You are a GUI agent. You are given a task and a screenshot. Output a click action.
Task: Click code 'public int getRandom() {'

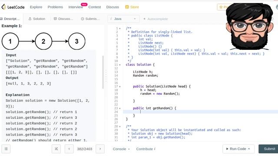click(x=155, y=108)
